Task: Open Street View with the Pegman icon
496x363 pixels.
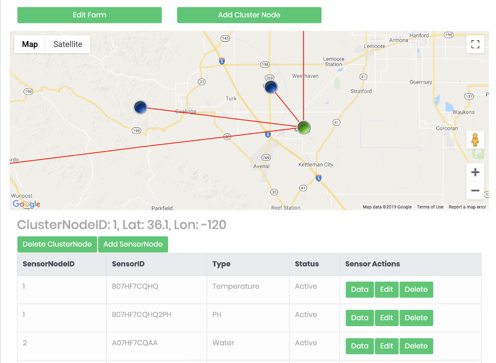Action: click(475, 139)
